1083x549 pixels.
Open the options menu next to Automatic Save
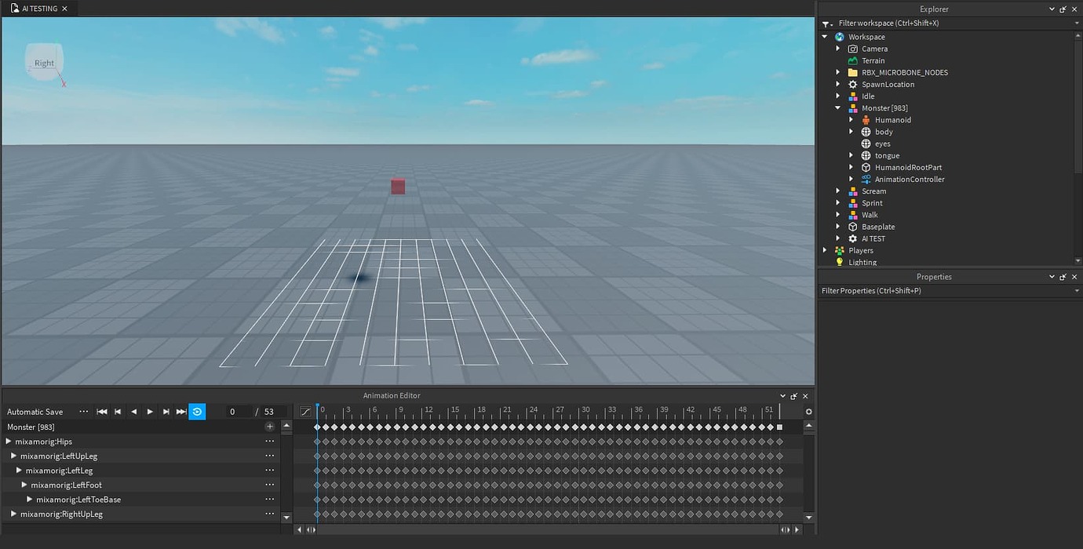(84, 411)
